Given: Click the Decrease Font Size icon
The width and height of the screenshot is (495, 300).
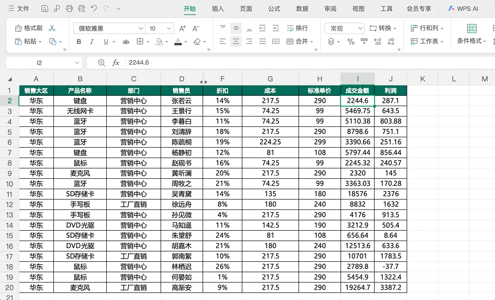Looking at the screenshot, I should pos(196,28).
